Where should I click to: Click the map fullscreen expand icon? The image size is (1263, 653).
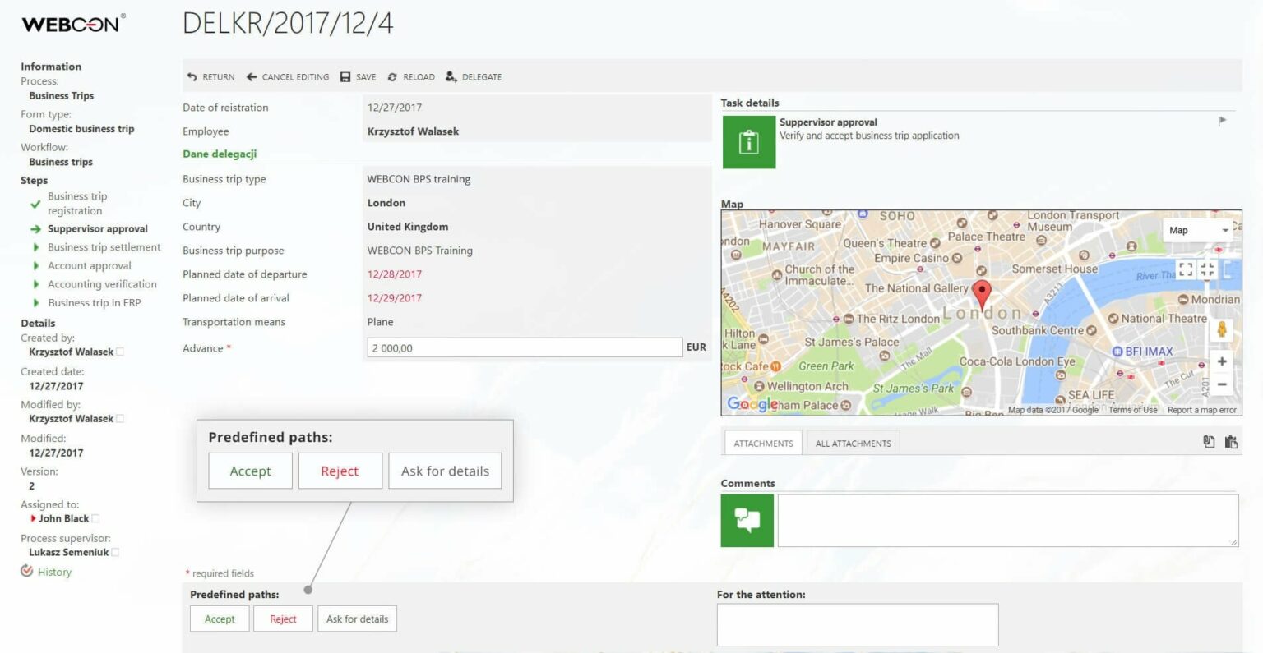pyautogui.click(x=1186, y=269)
